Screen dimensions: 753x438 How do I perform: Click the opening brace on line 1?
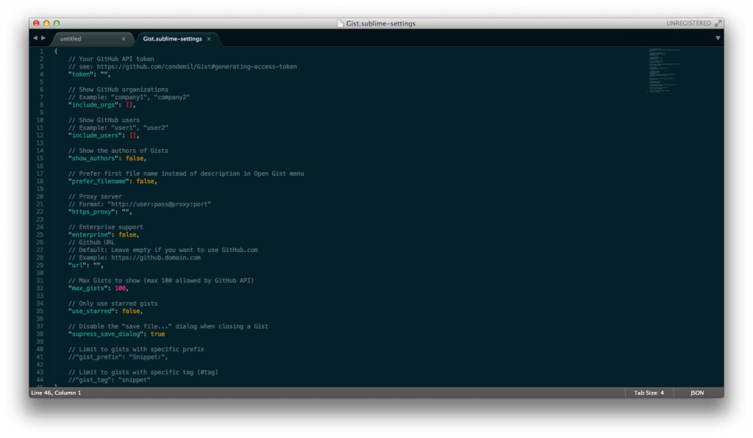tap(56, 51)
